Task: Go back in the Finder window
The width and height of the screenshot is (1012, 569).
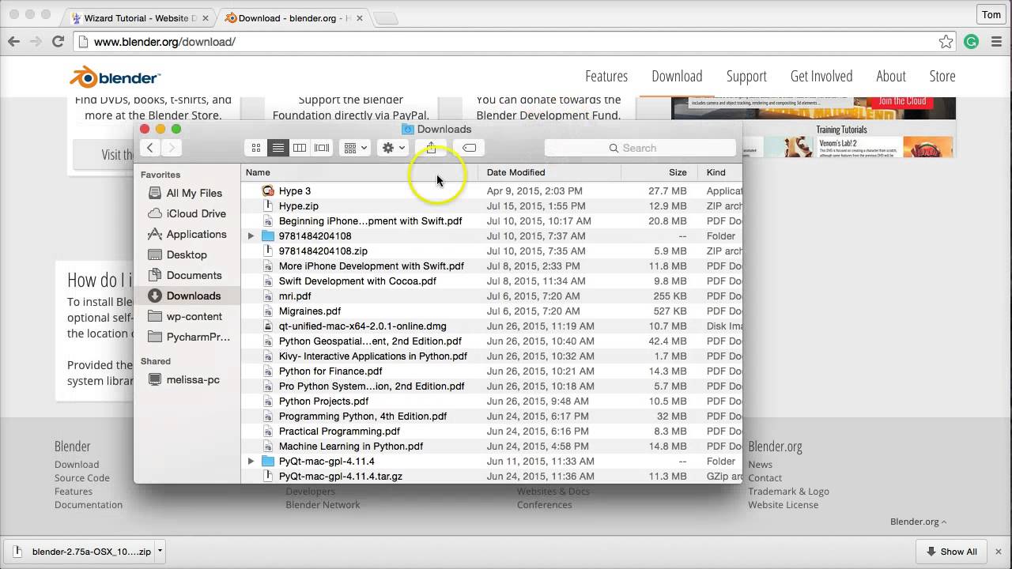Action: (150, 148)
